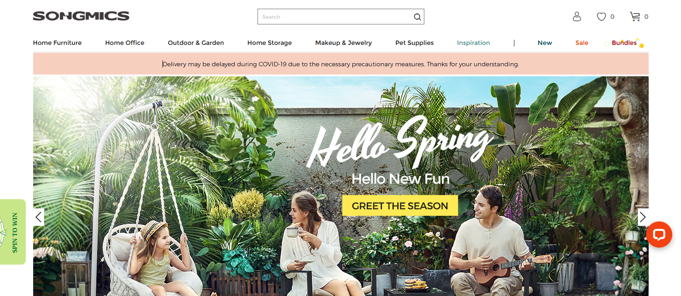This screenshot has height=296, width=681.
Task: Open the wishlist heart icon
Action: point(602,17)
